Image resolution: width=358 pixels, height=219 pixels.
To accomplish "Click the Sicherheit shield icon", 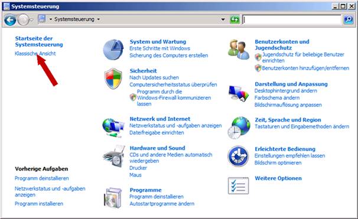I will [x=113, y=79].
